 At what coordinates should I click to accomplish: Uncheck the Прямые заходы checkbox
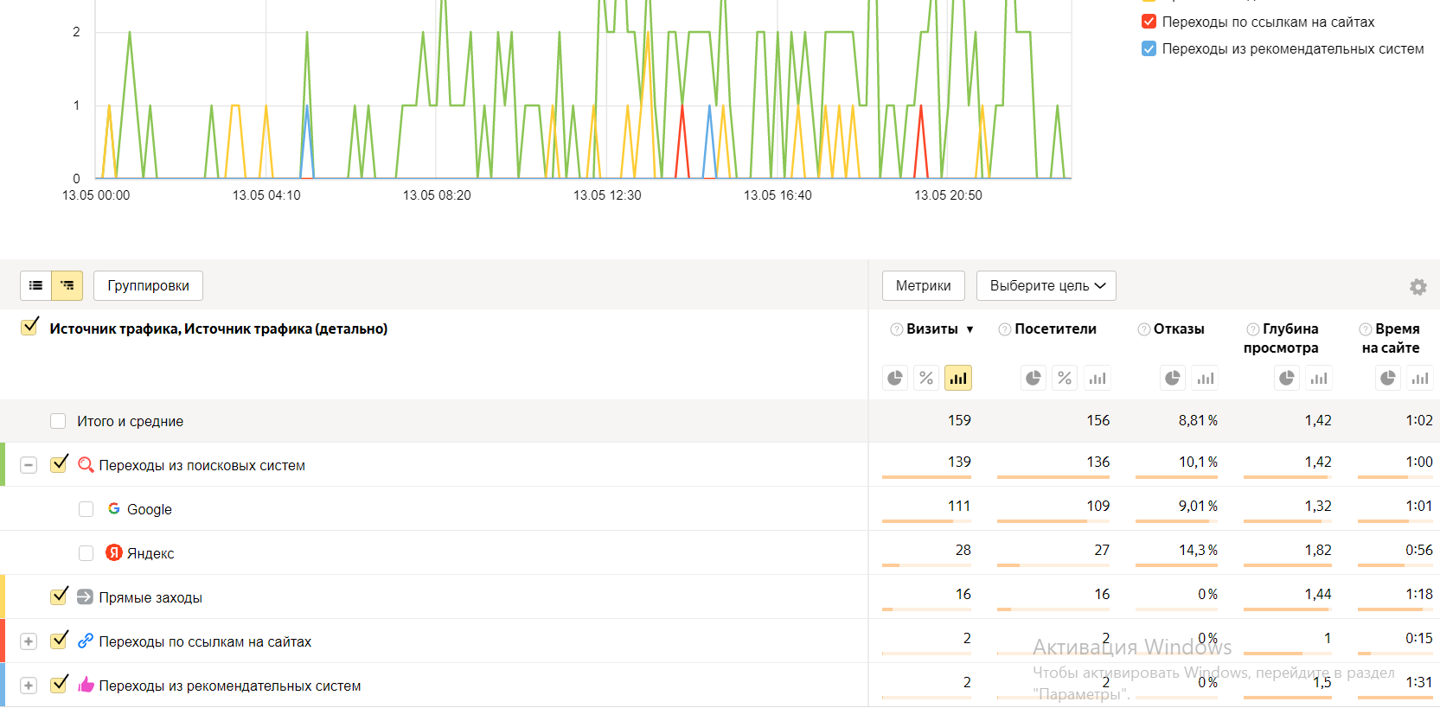(x=59, y=596)
